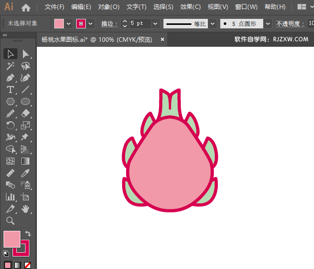
Task: Select the Ellipse tool
Action: click(25, 102)
